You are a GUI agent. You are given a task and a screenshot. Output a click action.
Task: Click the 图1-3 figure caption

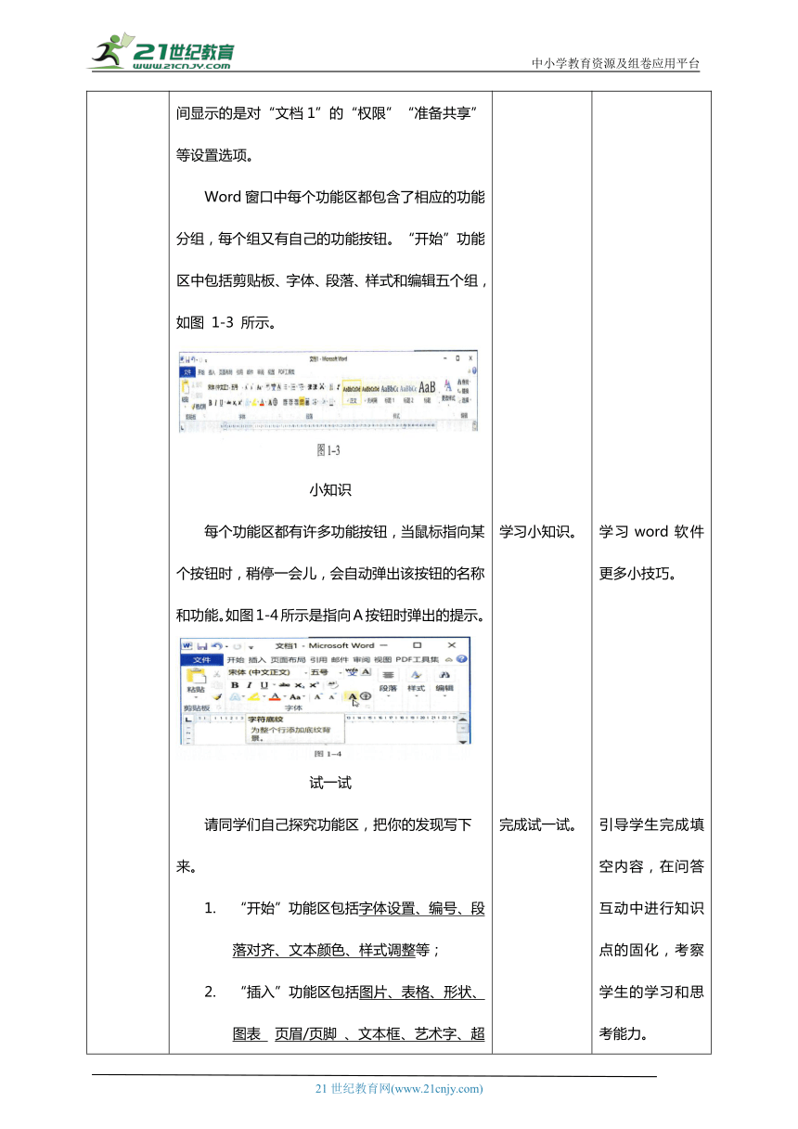[x=329, y=450]
